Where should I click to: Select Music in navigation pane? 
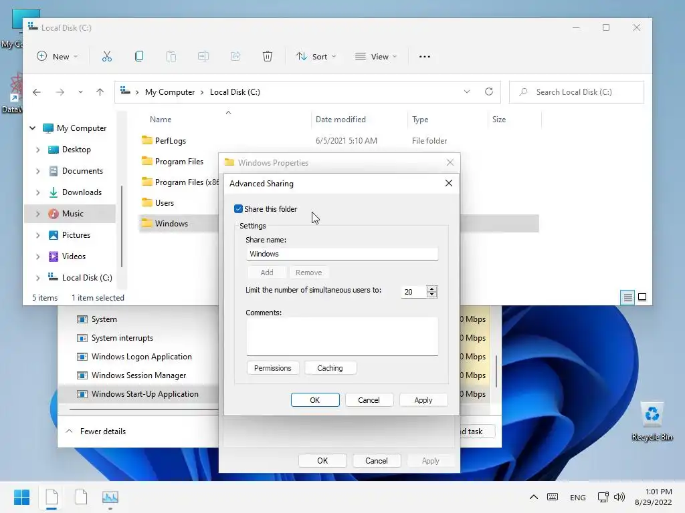tap(70, 214)
